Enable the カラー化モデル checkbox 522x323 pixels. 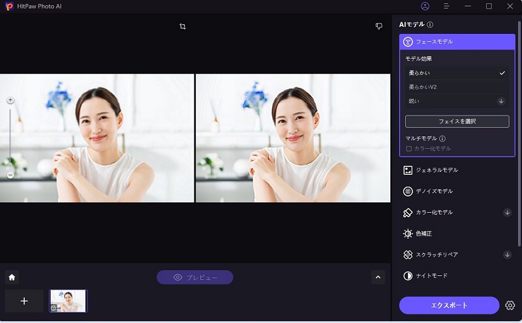(x=409, y=149)
